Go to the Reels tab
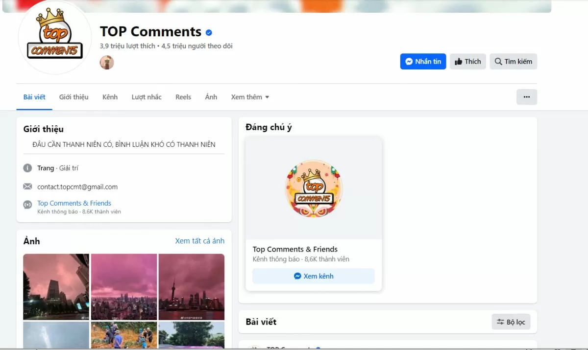The image size is (588, 350). (183, 97)
